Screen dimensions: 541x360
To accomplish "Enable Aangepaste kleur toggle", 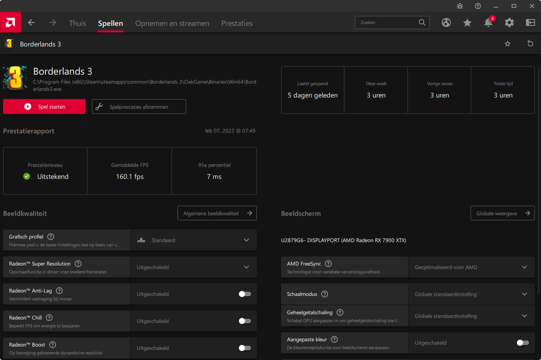I will coord(523,343).
